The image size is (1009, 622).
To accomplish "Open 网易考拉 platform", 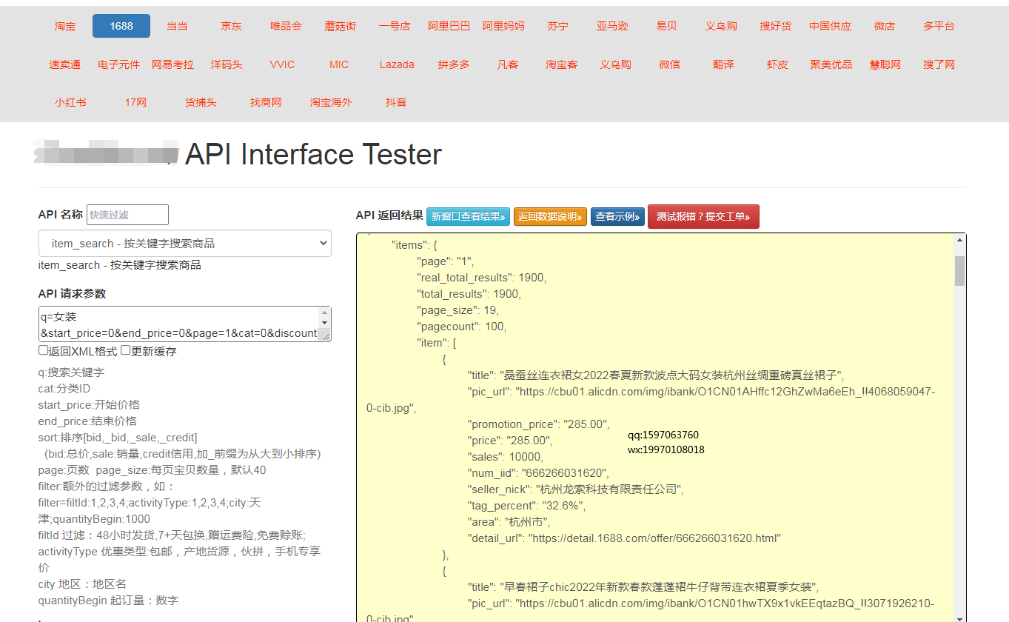I will (172, 64).
